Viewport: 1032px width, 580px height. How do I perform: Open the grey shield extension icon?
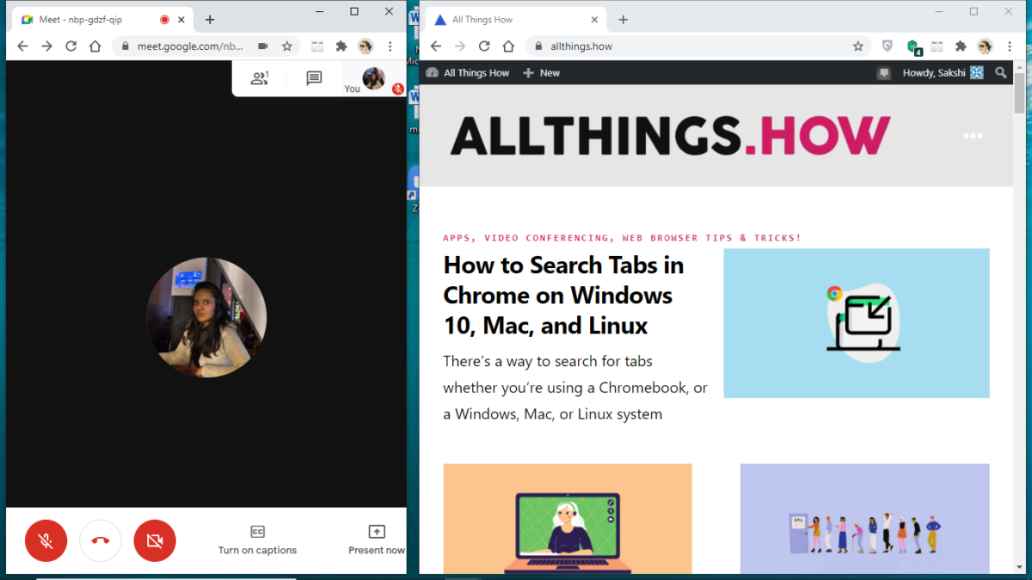click(888, 46)
